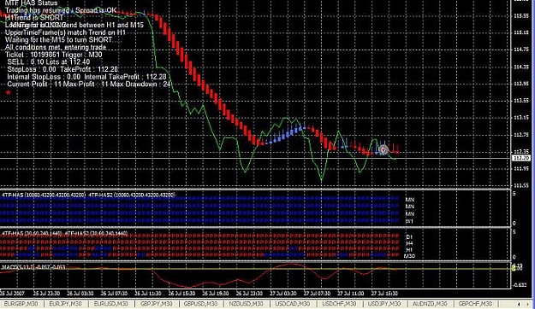This screenshot has width=535, height=309.
Task: Click the left arrow to scroll chart tabs
Action: 519,304
